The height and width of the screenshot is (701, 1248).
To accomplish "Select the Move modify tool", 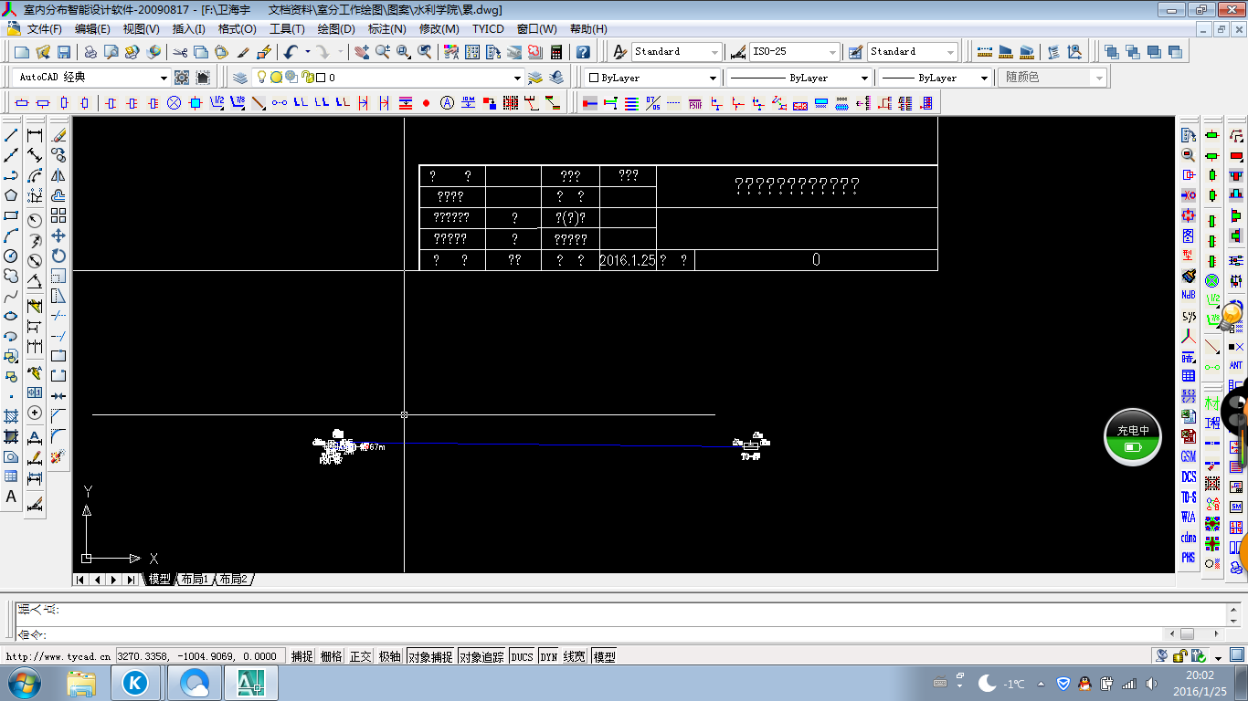I will pos(58,235).
